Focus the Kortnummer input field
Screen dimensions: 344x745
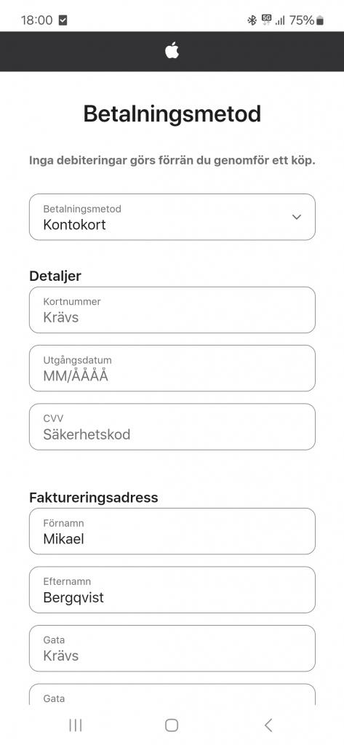pyautogui.click(x=172, y=310)
